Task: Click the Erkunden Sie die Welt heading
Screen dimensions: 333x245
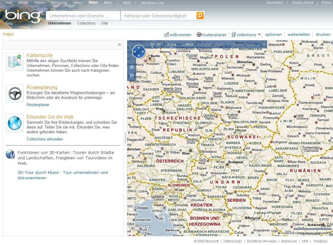Action: click(x=50, y=117)
